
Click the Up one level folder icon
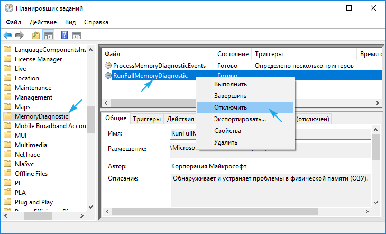[x=35, y=35]
